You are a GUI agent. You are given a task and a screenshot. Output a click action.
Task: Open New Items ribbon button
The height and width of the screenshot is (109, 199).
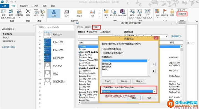[x=19, y=12]
